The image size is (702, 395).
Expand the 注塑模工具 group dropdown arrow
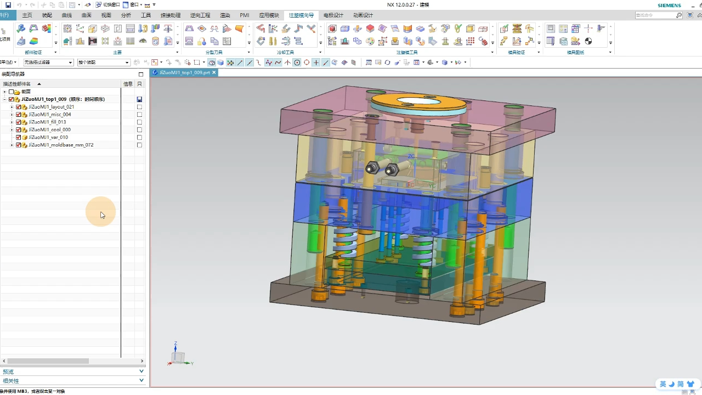492,52
